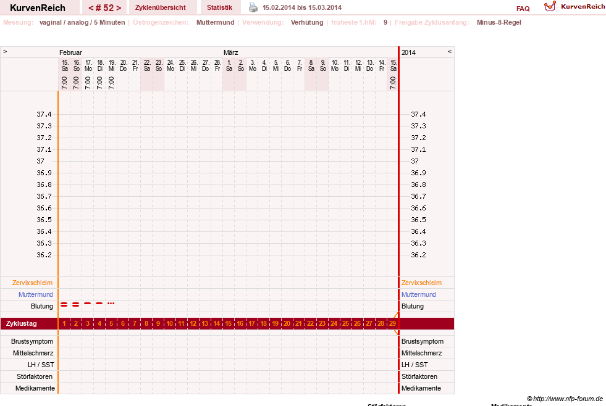Screen dimensions: 606x406
Task: Click the KurvenReich crown logo icon
Action: (550, 6)
